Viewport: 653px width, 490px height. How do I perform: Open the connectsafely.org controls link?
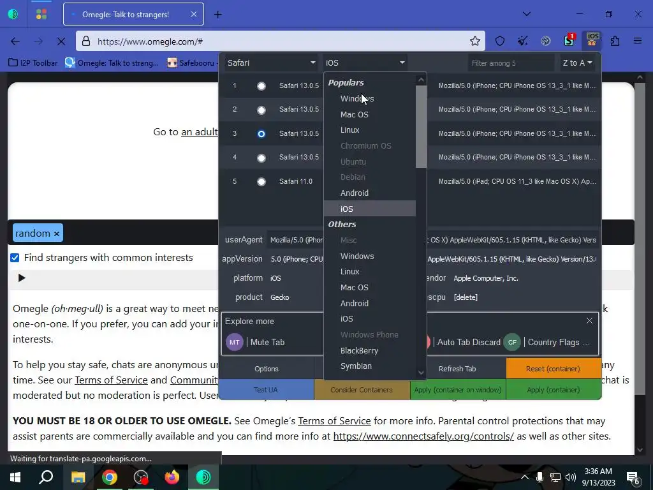coord(423,436)
